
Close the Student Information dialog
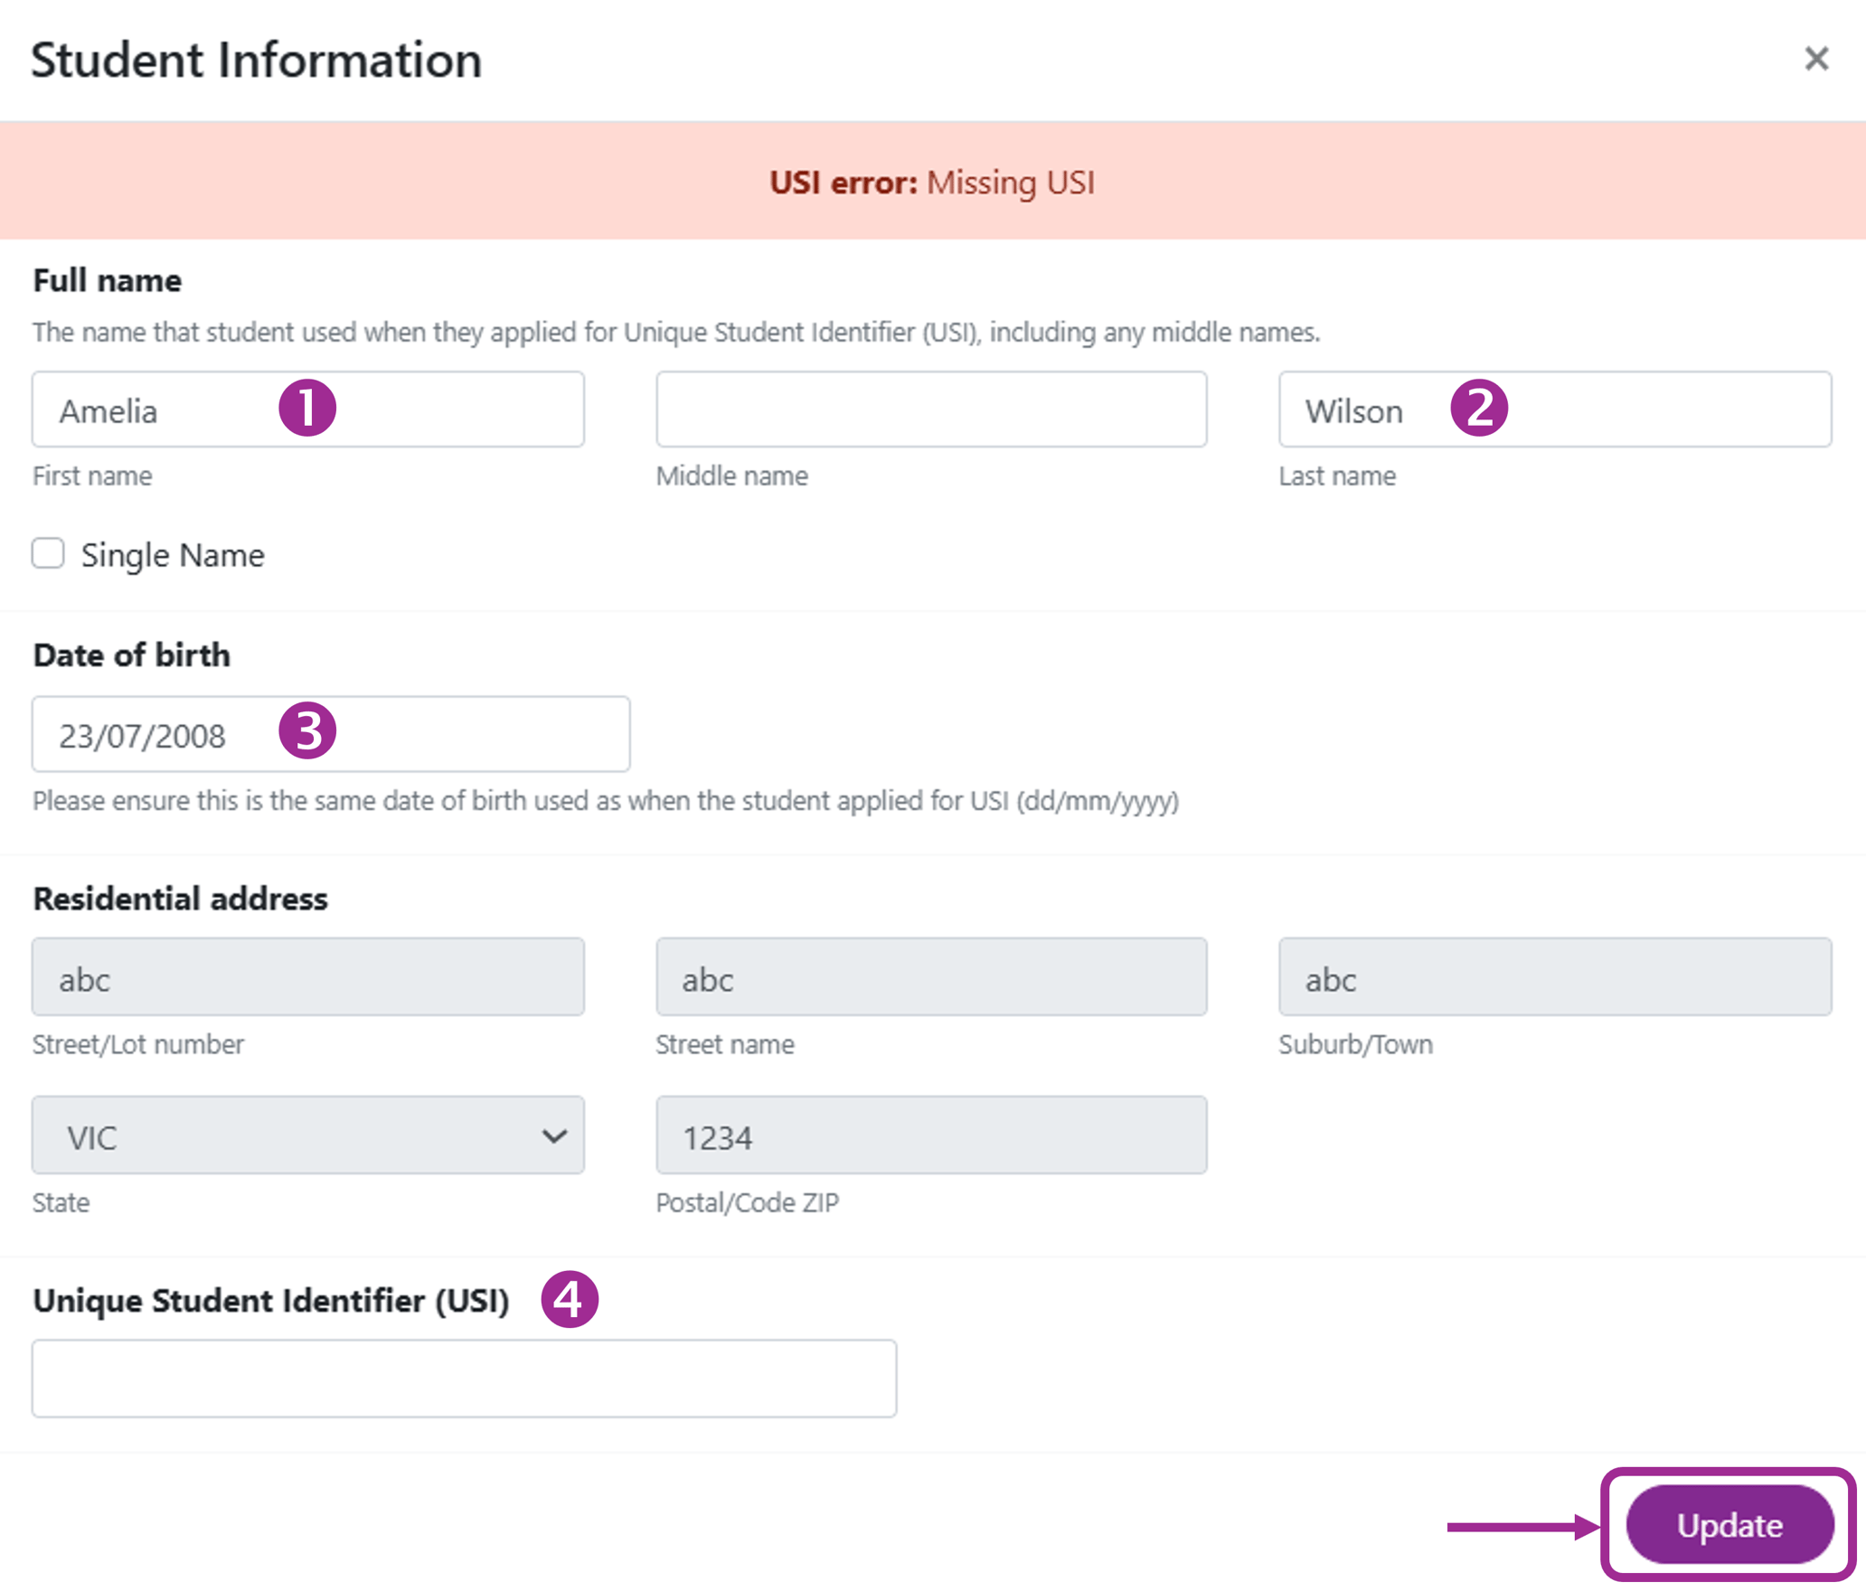[x=1817, y=60]
